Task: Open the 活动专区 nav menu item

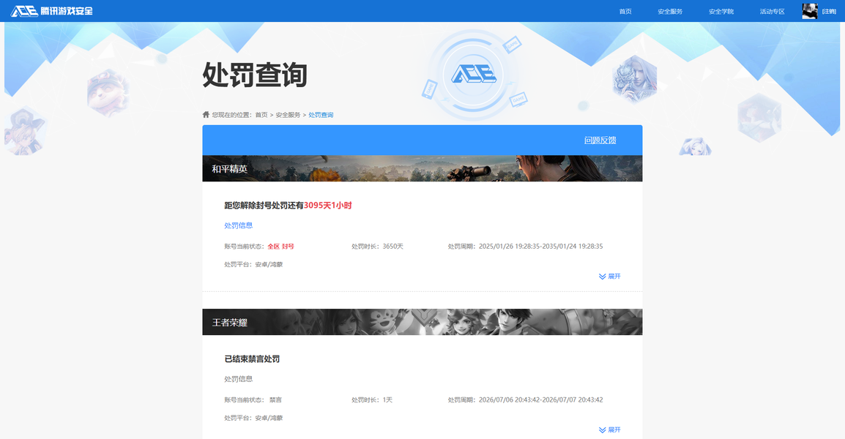Action: (x=772, y=11)
